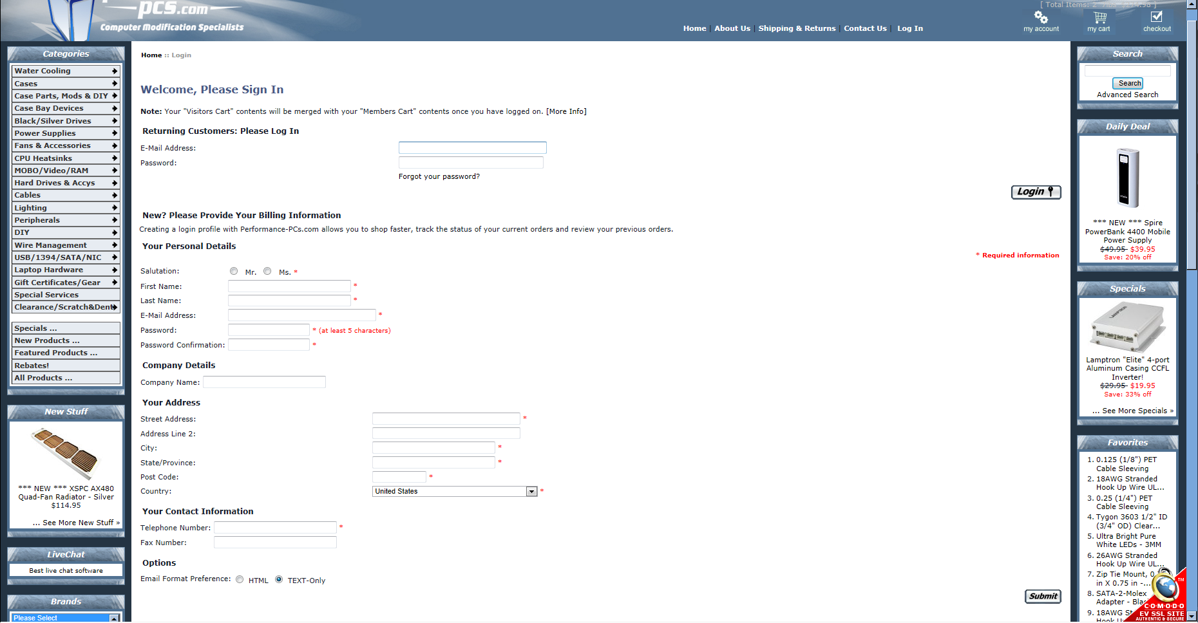Click Forgot your password link
The image size is (1198, 623).
439,176
